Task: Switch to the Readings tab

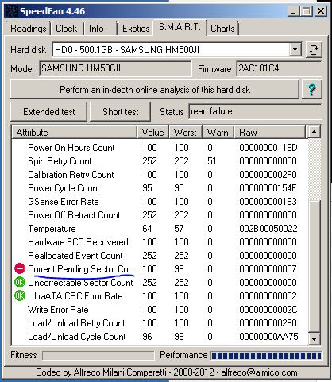Action: [x=29, y=29]
